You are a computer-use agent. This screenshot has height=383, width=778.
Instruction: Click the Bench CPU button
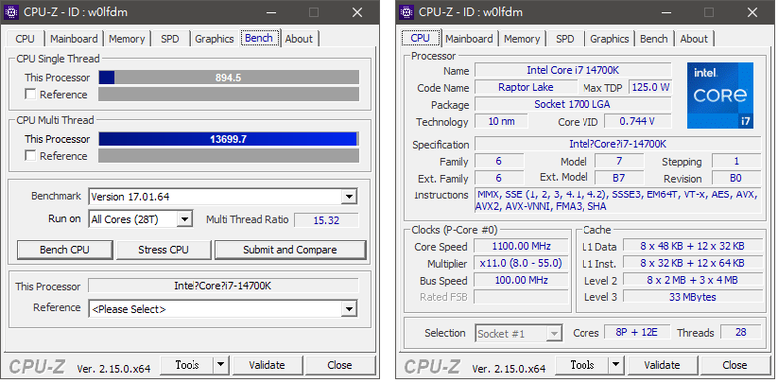[x=65, y=250]
